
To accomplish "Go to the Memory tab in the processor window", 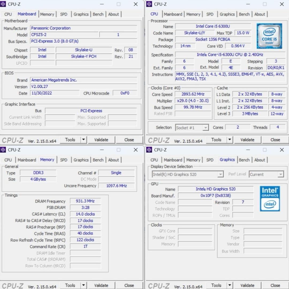I will 193,14.
